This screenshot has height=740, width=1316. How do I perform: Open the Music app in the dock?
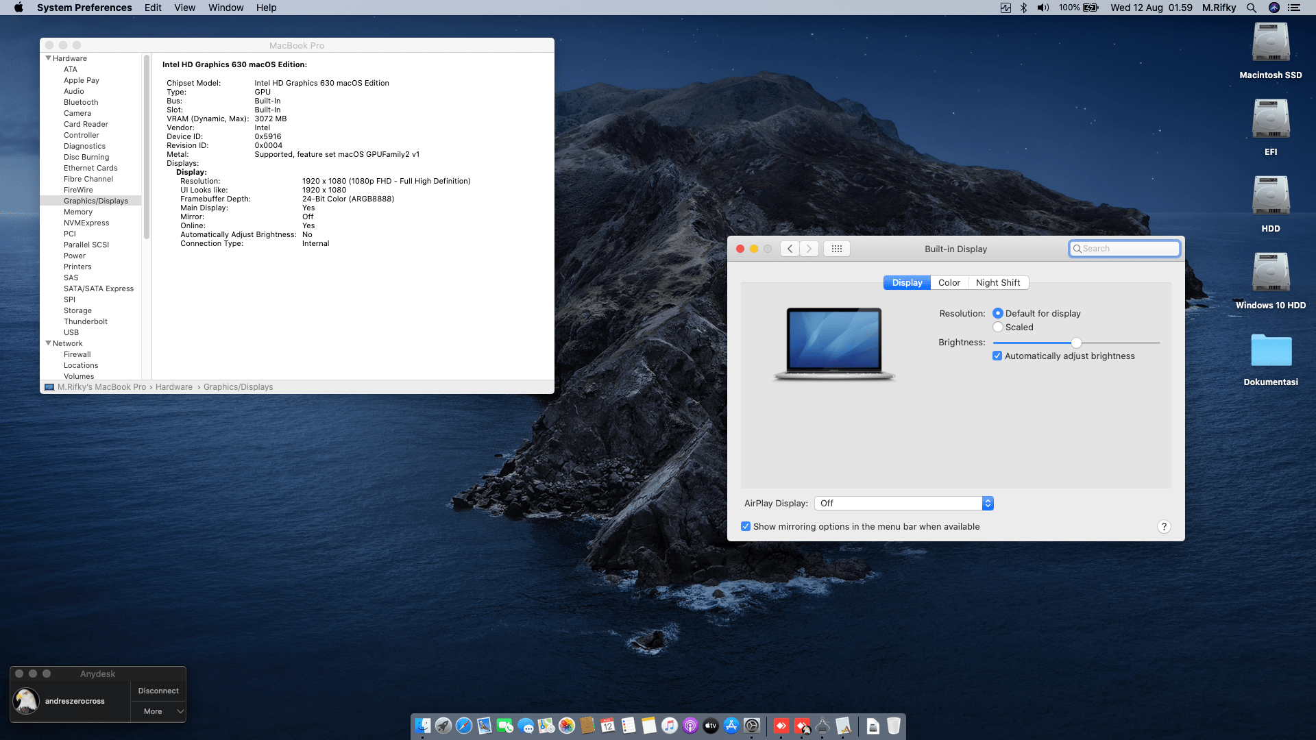(x=670, y=726)
